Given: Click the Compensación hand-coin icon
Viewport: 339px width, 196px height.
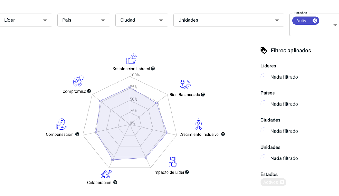Looking at the screenshot, I should tap(61, 124).
